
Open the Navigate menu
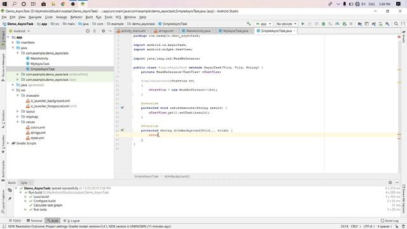pos(35,17)
